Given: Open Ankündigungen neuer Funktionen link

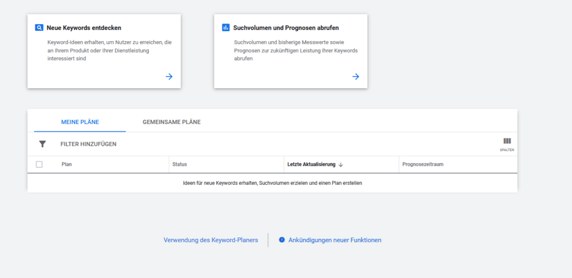Looking at the screenshot, I should pyautogui.click(x=335, y=240).
